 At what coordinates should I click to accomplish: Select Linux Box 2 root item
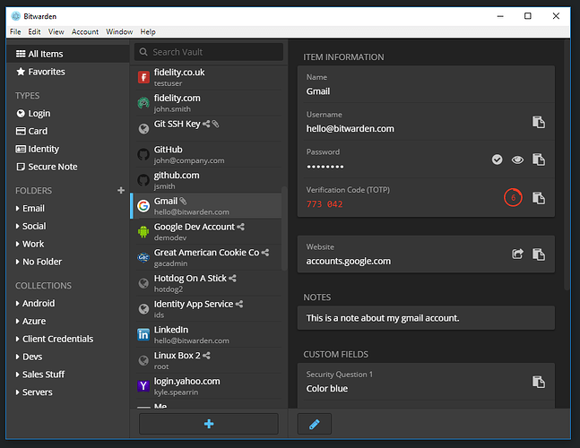click(x=208, y=360)
